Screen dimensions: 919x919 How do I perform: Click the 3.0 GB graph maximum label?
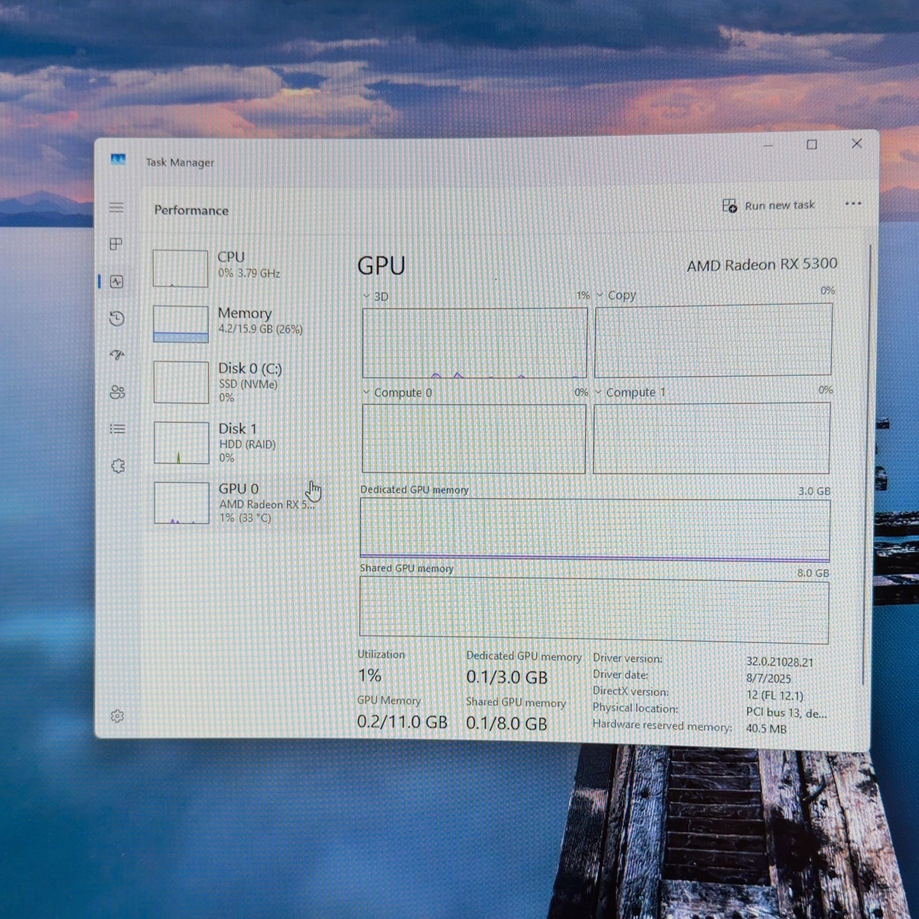815,491
